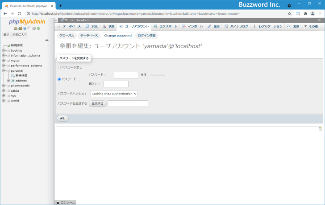Expand the information_schema database node

(x=4, y=55)
